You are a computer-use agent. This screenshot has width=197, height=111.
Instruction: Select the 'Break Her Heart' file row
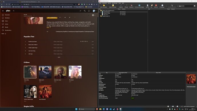123,13
